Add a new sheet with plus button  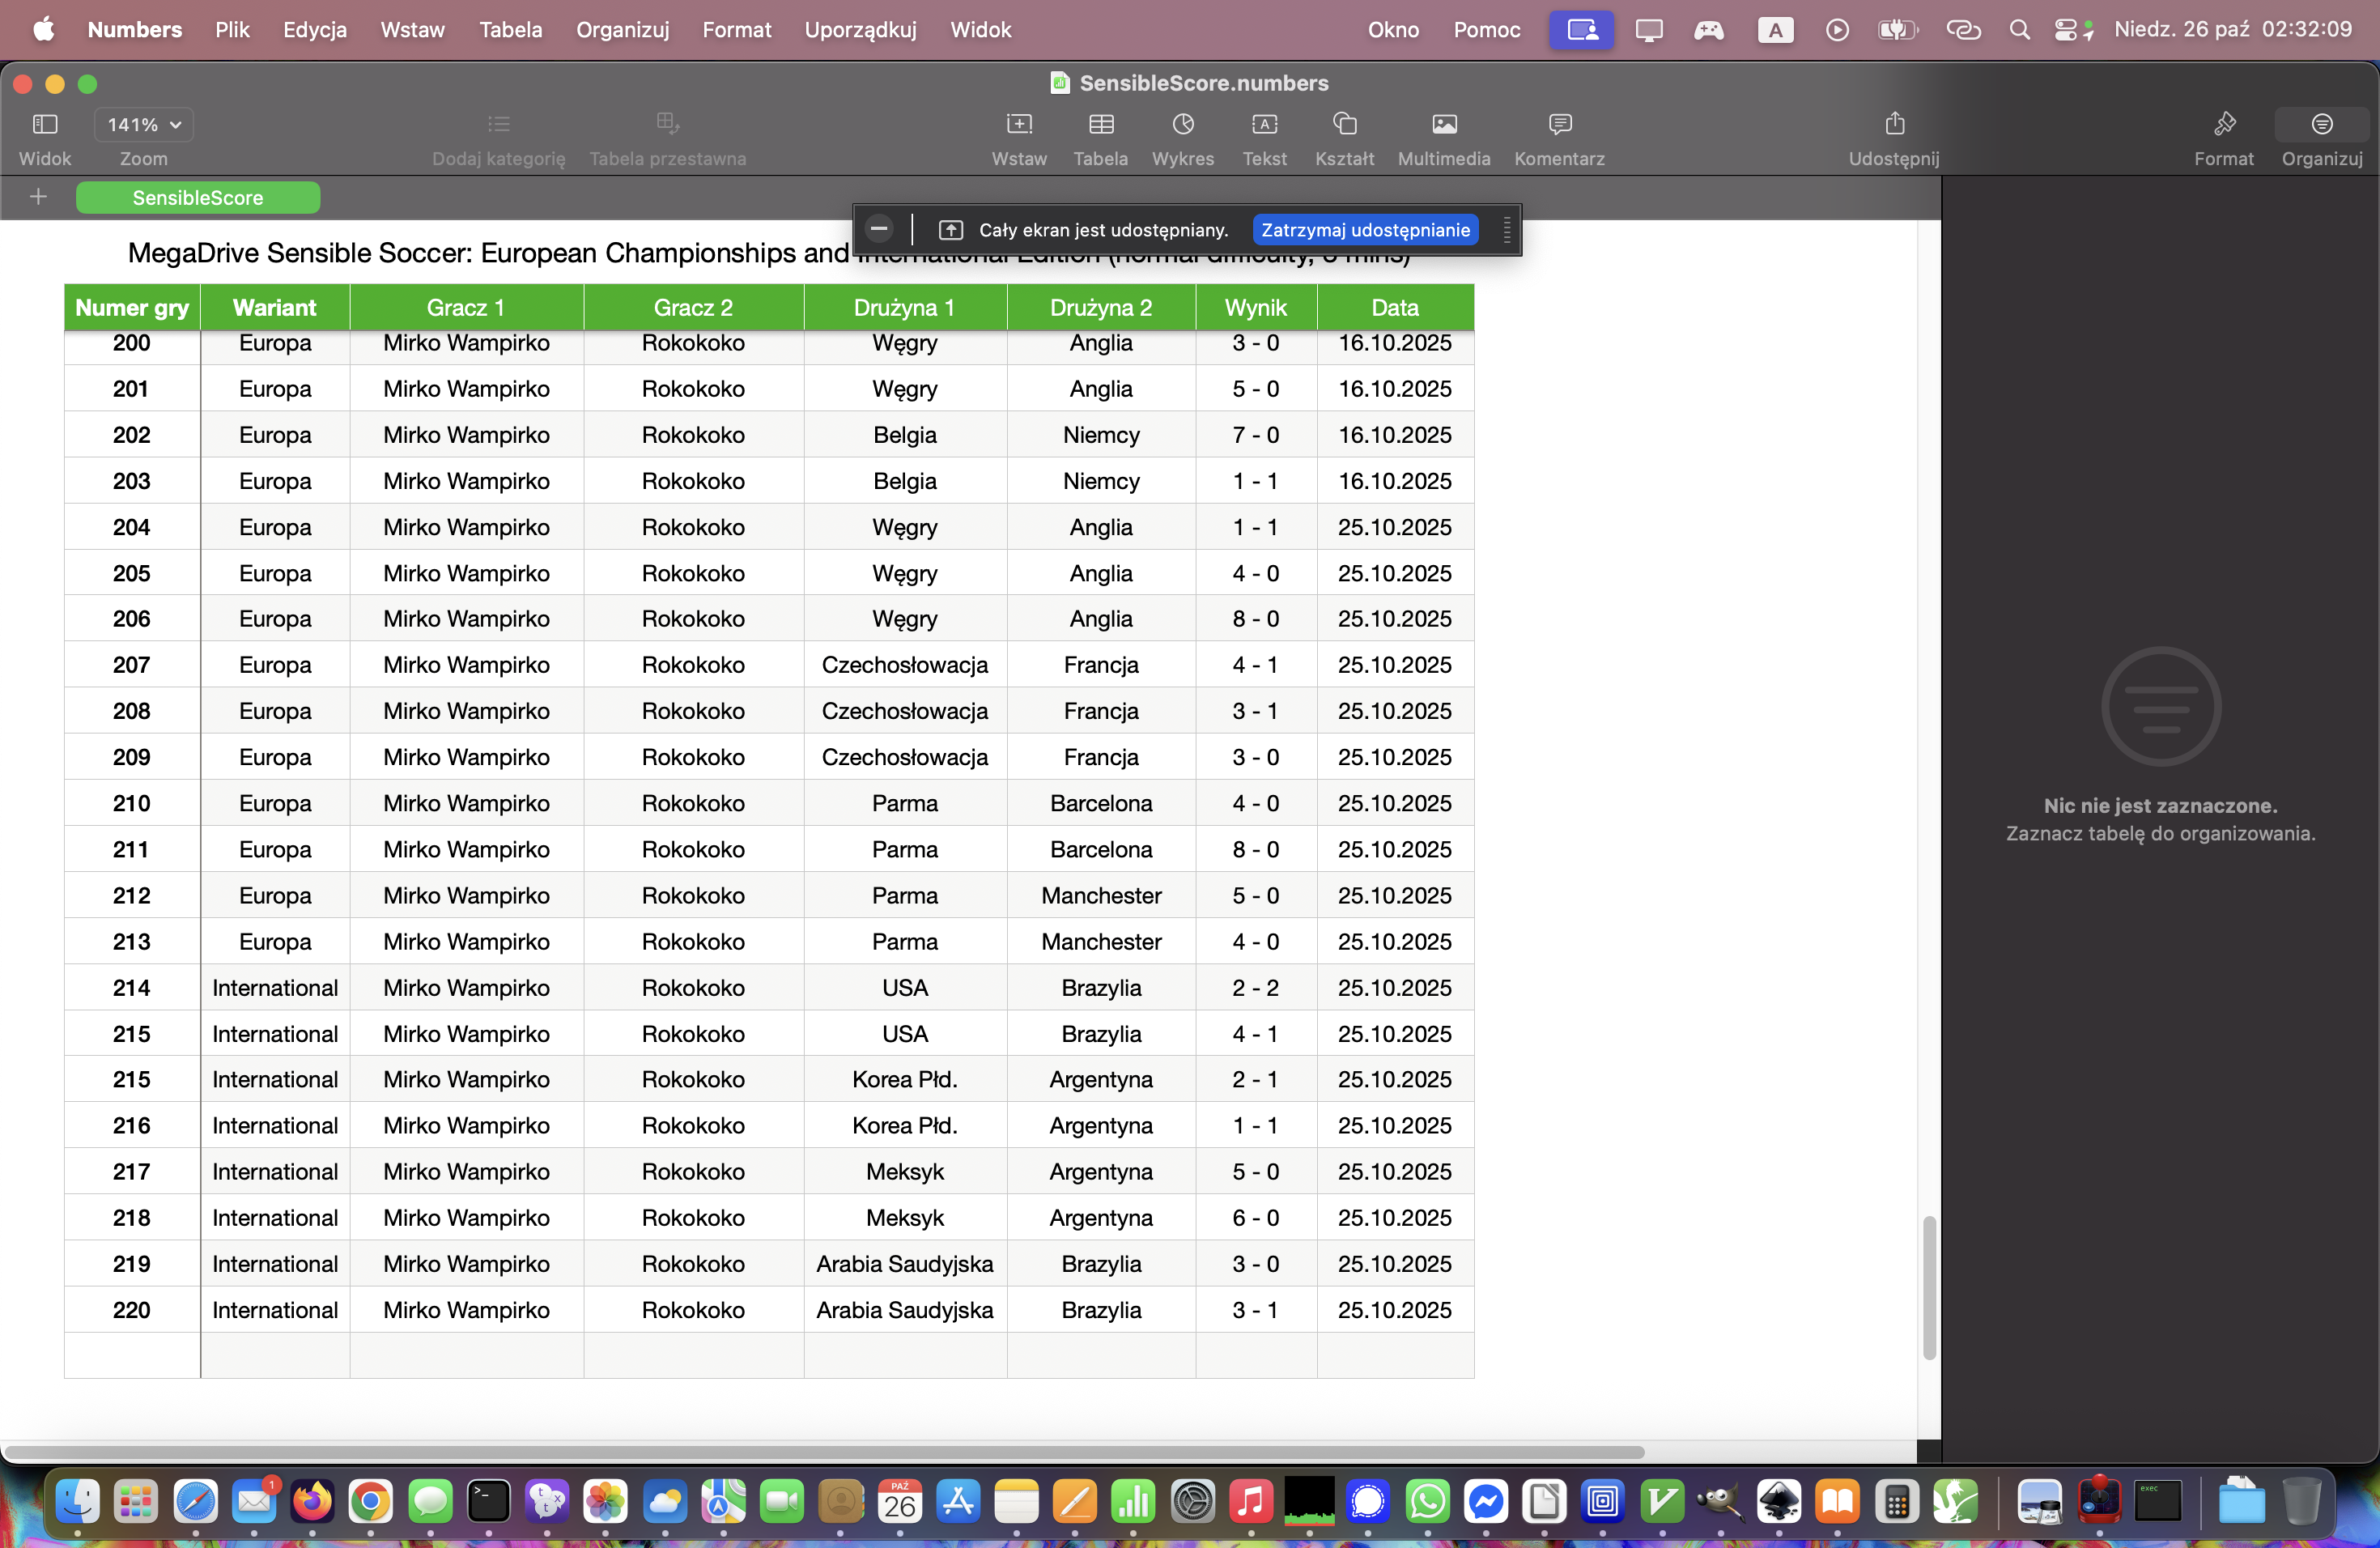pyautogui.click(x=38, y=197)
